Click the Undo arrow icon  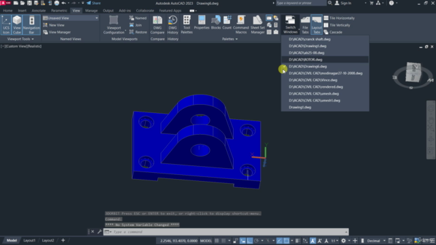pos(63,3)
